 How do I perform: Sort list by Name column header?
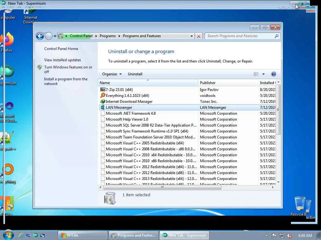click(148, 82)
